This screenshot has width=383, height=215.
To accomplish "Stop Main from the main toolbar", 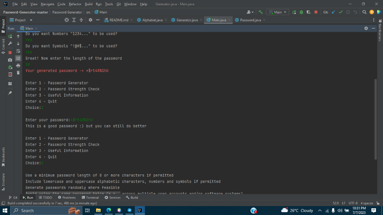I will point(316,12).
